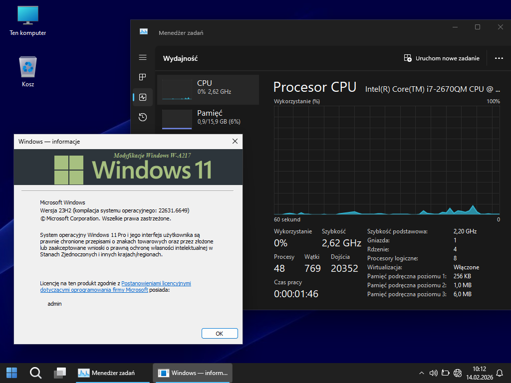Click Uruchom nowe zadanie button

coord(442,58)
